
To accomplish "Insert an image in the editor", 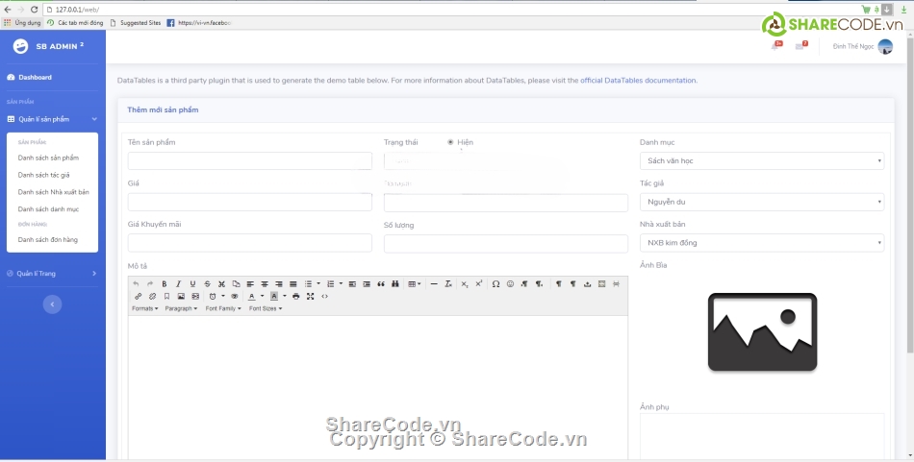I will pyautogui.click(x=181, y=296).
